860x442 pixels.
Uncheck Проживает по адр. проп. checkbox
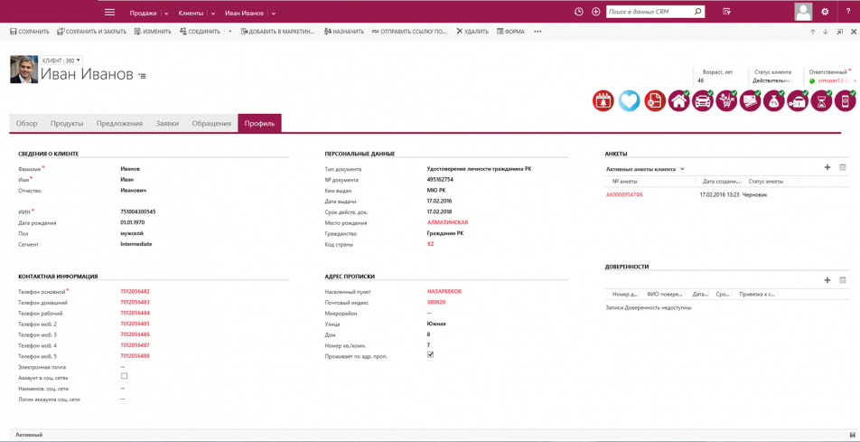(430, 355)
